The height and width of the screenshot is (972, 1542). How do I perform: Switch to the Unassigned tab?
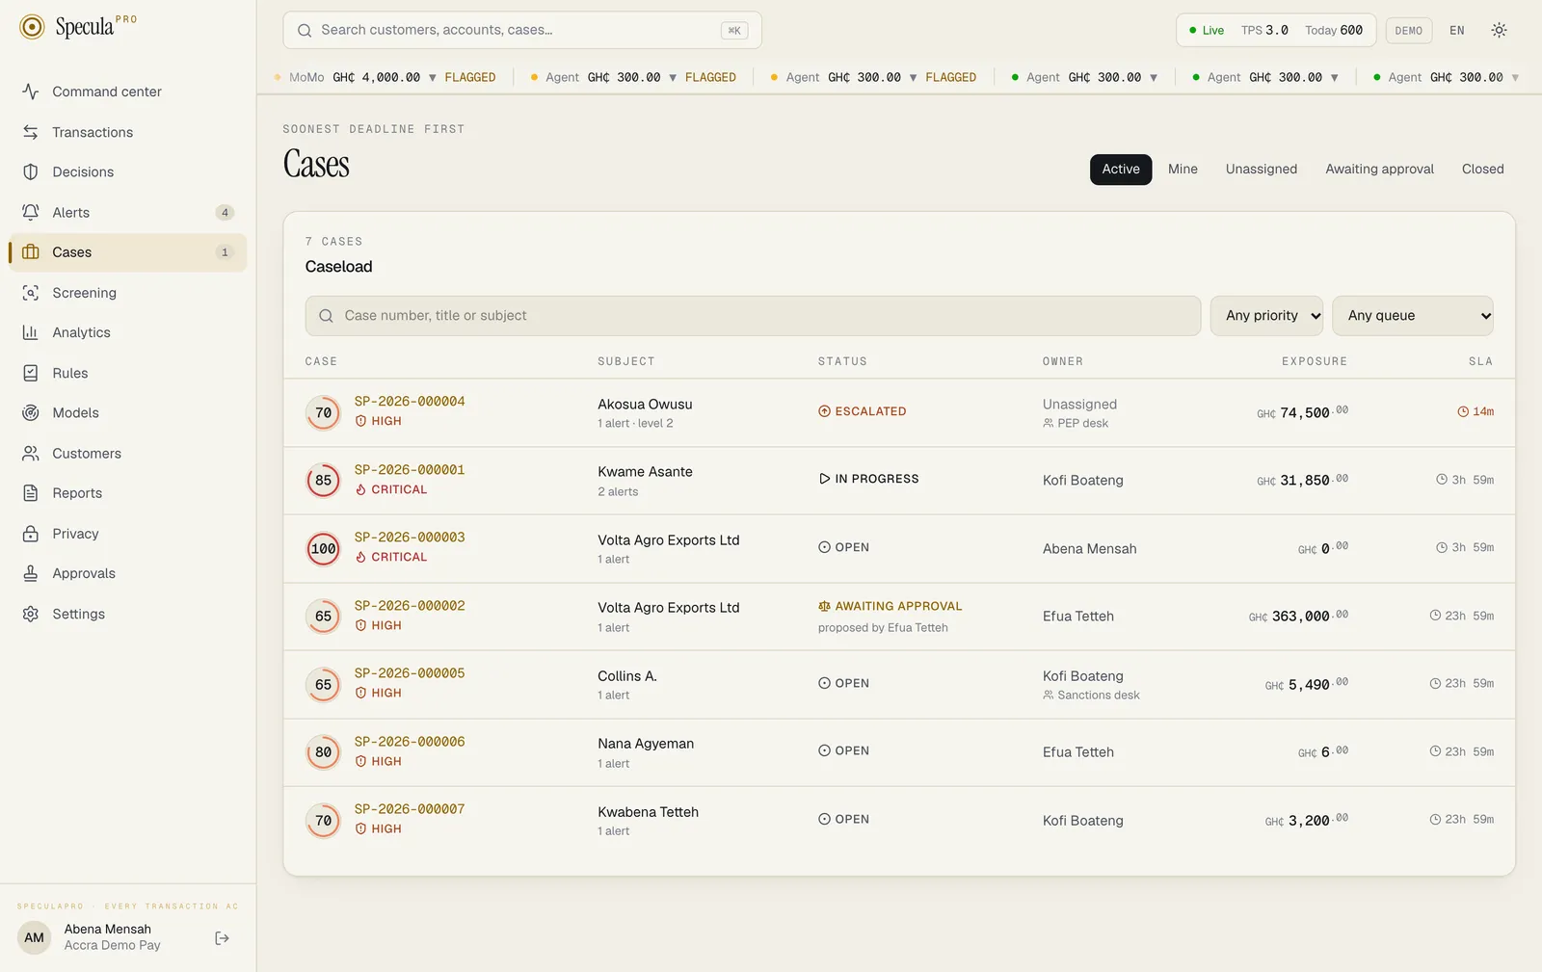pos(1262,169)
